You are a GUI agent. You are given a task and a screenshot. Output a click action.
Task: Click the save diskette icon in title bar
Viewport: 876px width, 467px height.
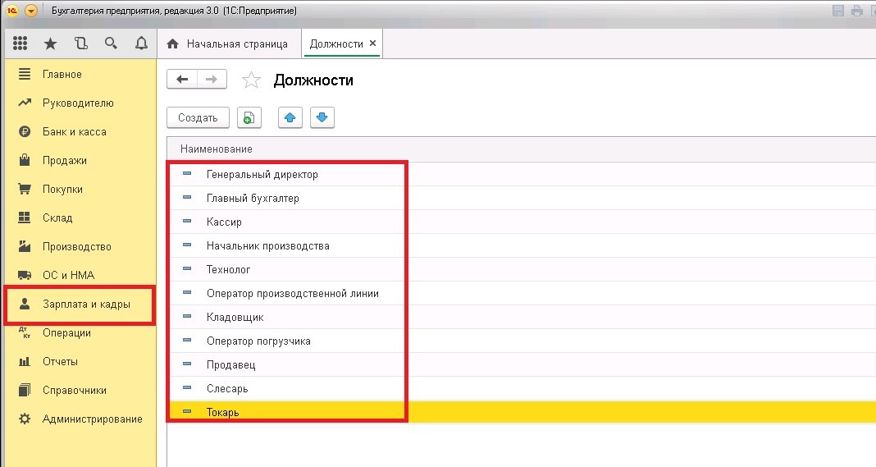pos(838,11)
